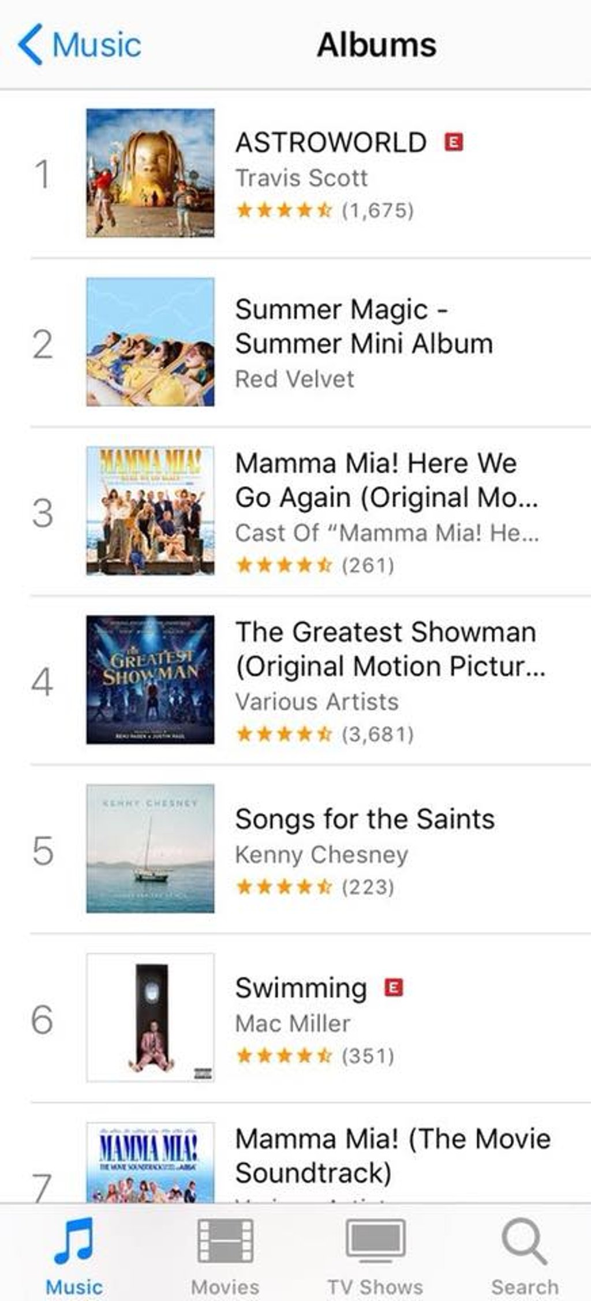Open the ASTROWORLD album cover
The image size is (591, 1301).
click(150, 173)
